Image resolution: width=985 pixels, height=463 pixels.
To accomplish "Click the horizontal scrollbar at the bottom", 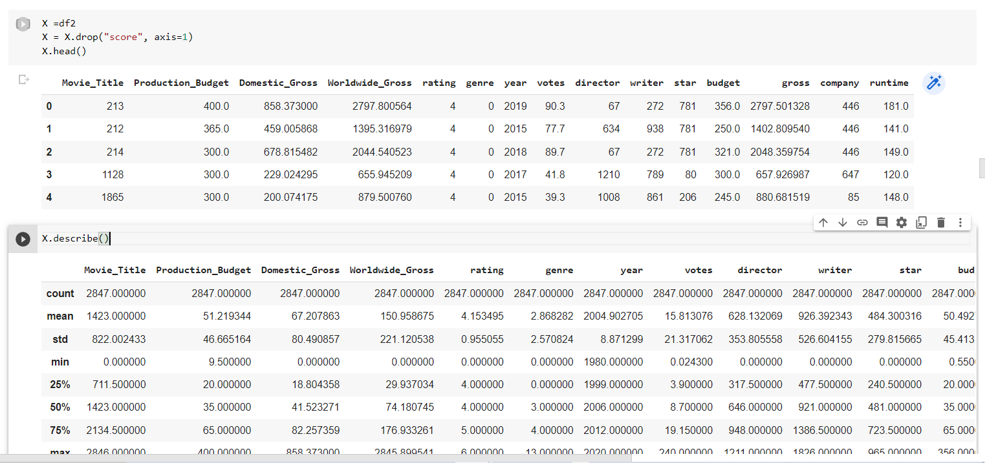I will point(316,458).
